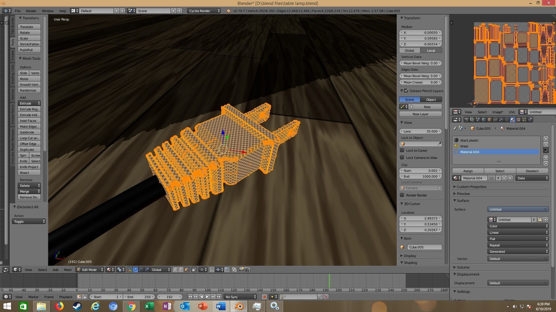The width and height of the screenshot is (556, 312).
Task: Open the Particles properties tab icon
Action: 524,120
